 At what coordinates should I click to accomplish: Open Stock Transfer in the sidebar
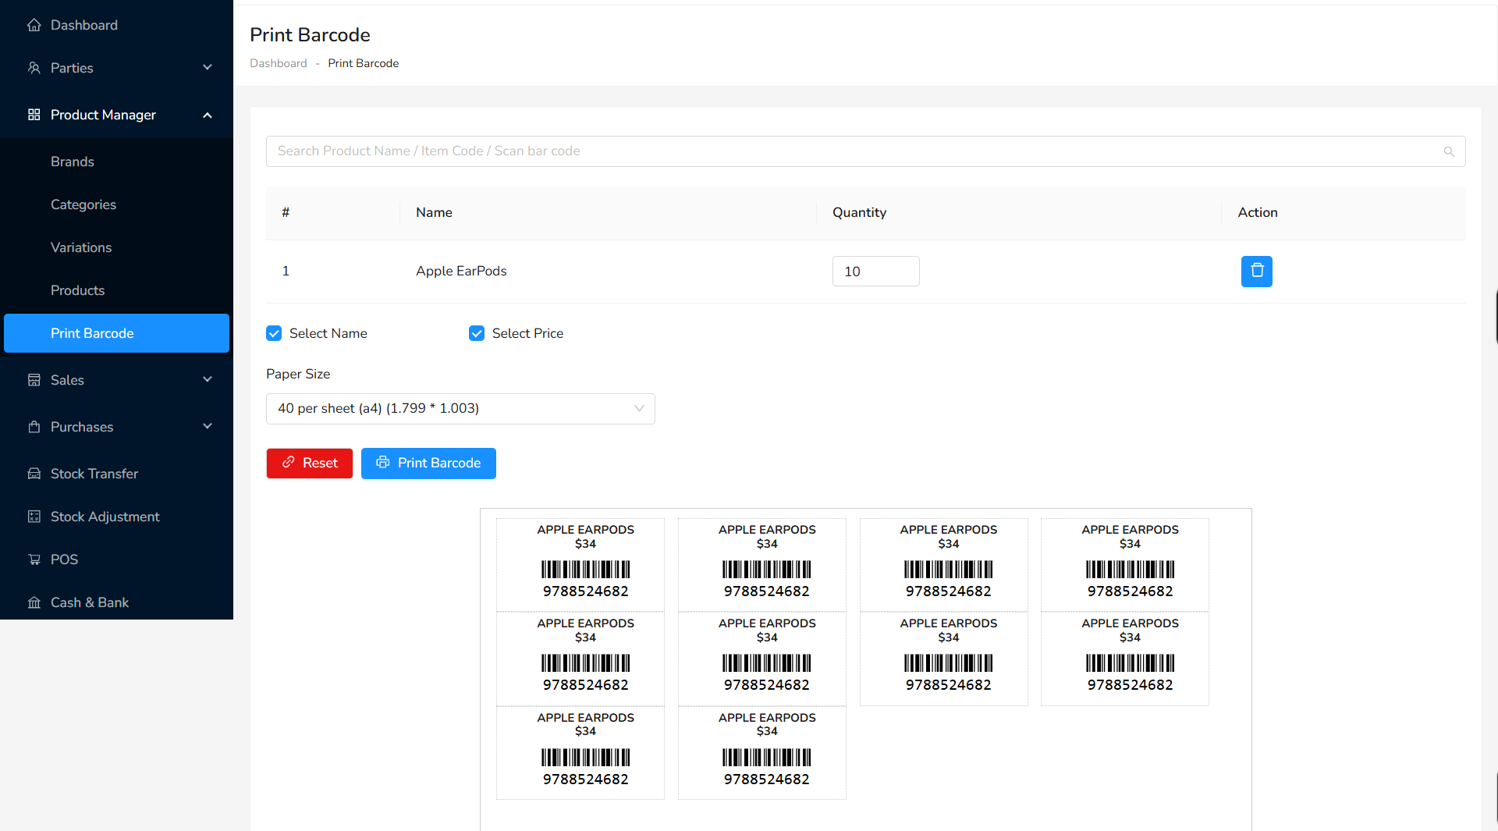[117, 474]
